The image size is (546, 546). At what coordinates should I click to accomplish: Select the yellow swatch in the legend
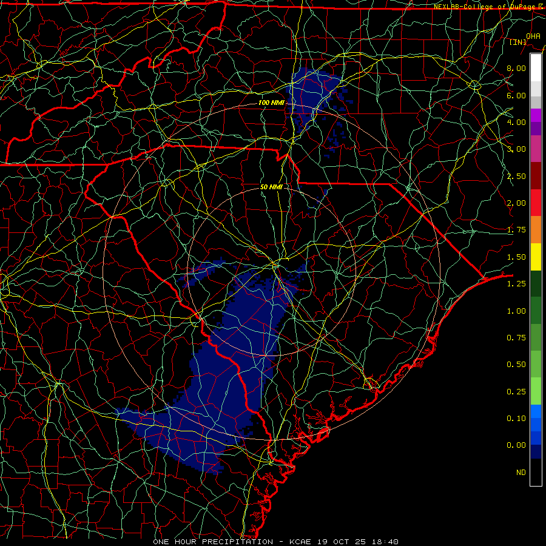coord(536,257)
